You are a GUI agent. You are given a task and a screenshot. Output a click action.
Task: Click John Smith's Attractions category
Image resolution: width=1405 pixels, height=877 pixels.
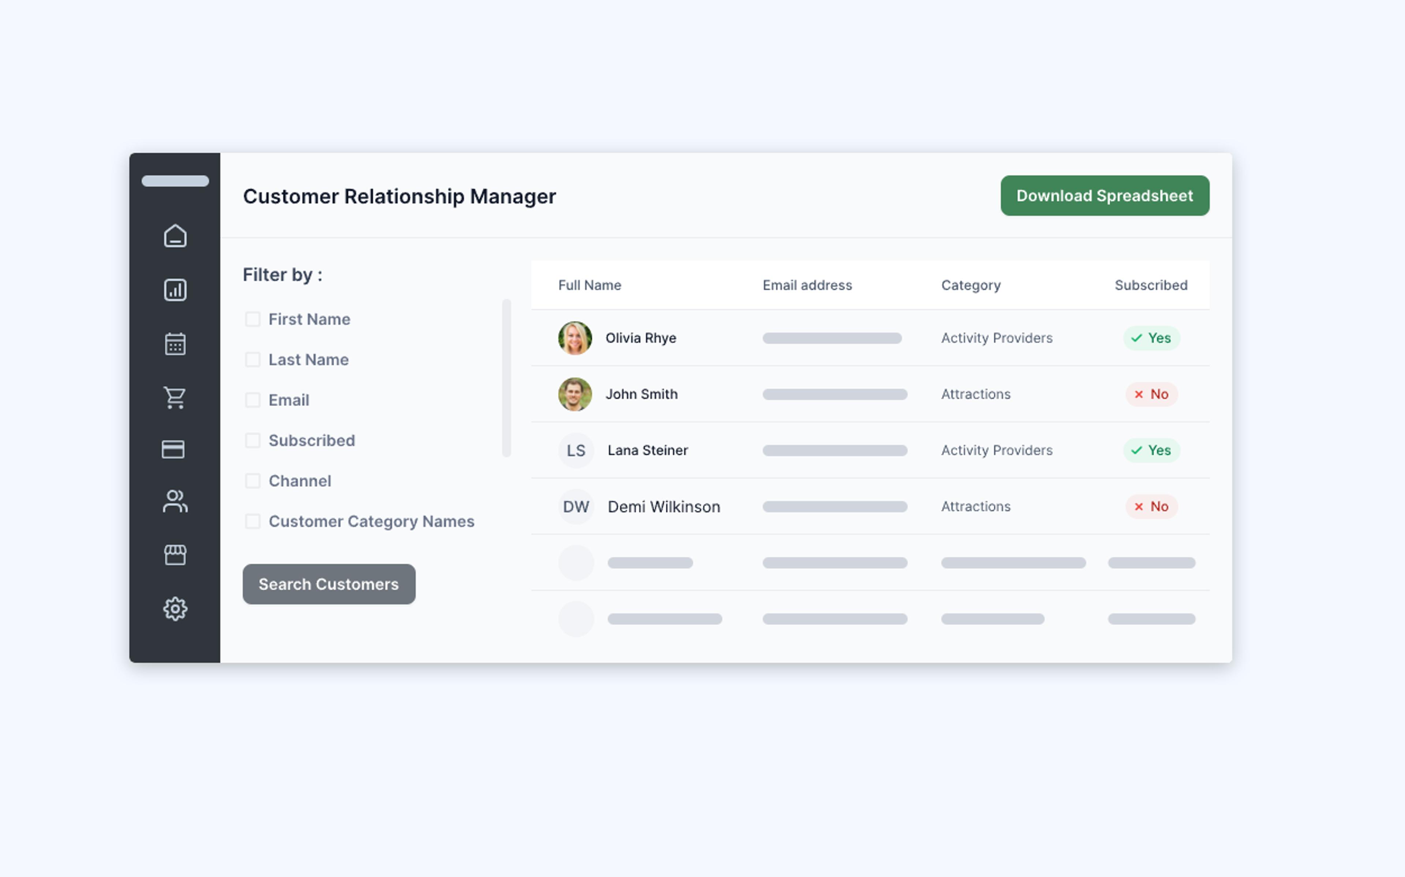[976, 394]
